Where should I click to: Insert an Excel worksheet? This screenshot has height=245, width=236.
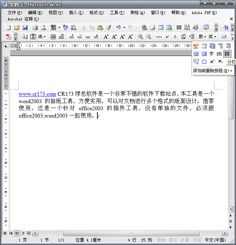click(169, 27)
